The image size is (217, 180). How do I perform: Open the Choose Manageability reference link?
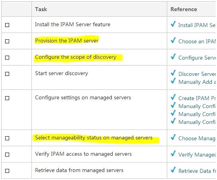point(197,138)
